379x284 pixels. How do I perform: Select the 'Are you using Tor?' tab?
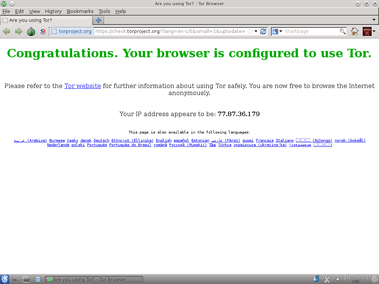[46, 20]
